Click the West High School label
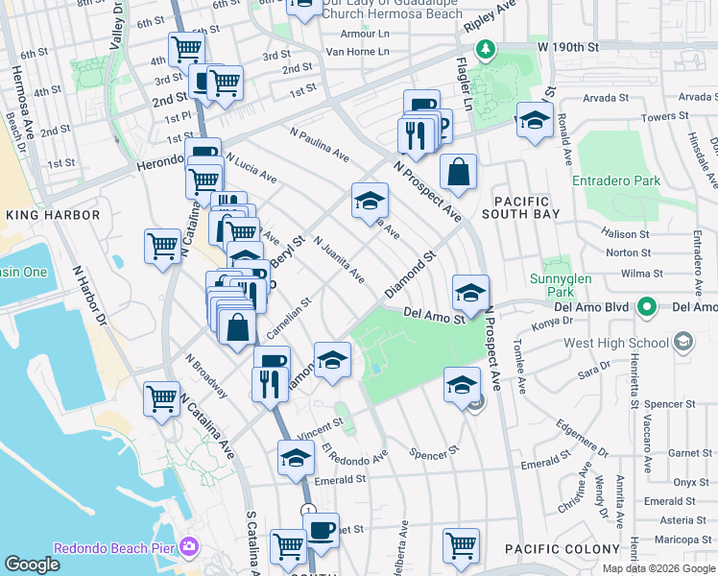The height and width of the screenshot is (576, 718). pos(617,343)
